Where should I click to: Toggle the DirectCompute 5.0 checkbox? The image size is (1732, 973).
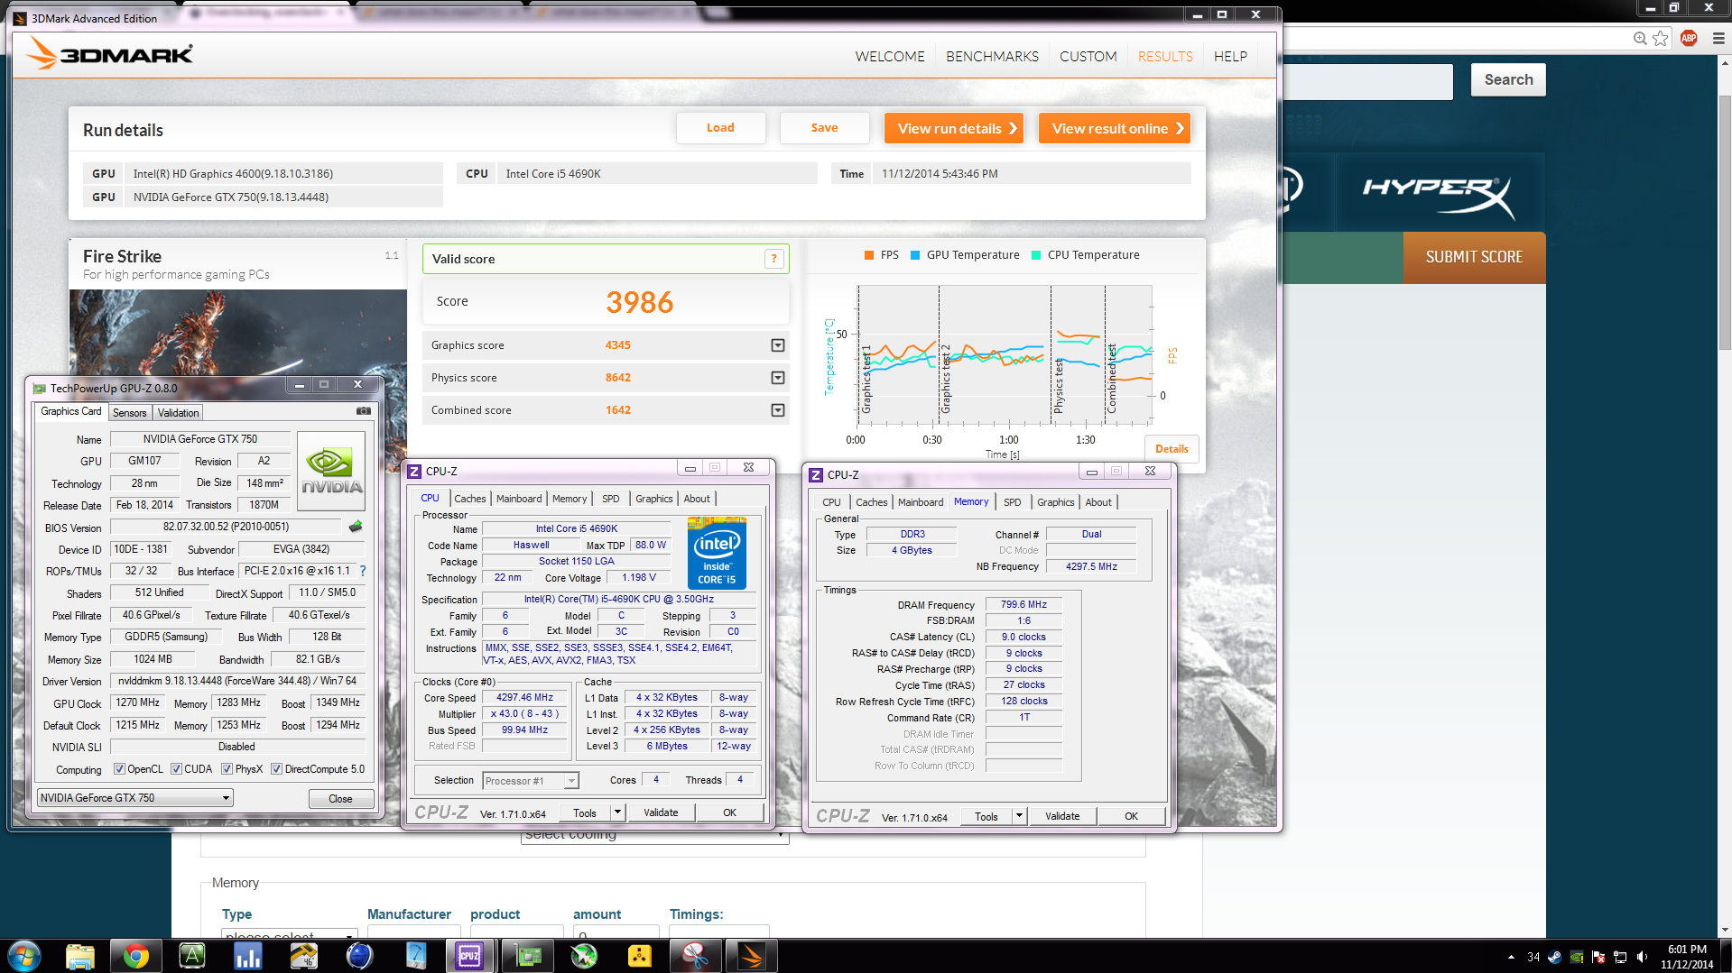pos(277,769)
